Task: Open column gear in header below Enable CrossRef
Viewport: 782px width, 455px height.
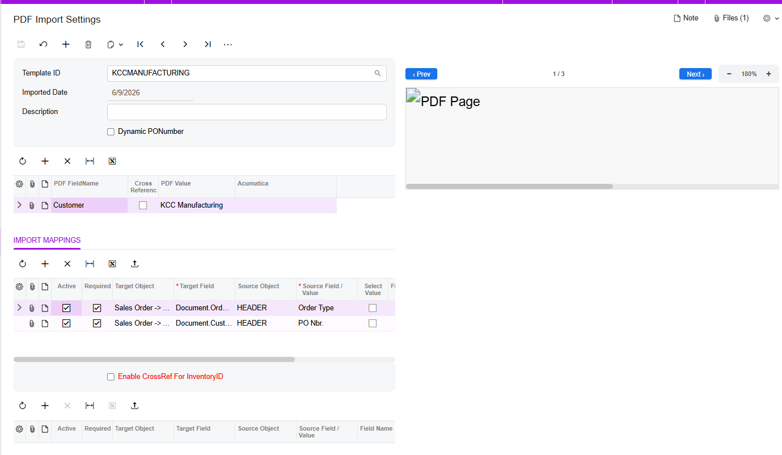Action: (19, 429)
